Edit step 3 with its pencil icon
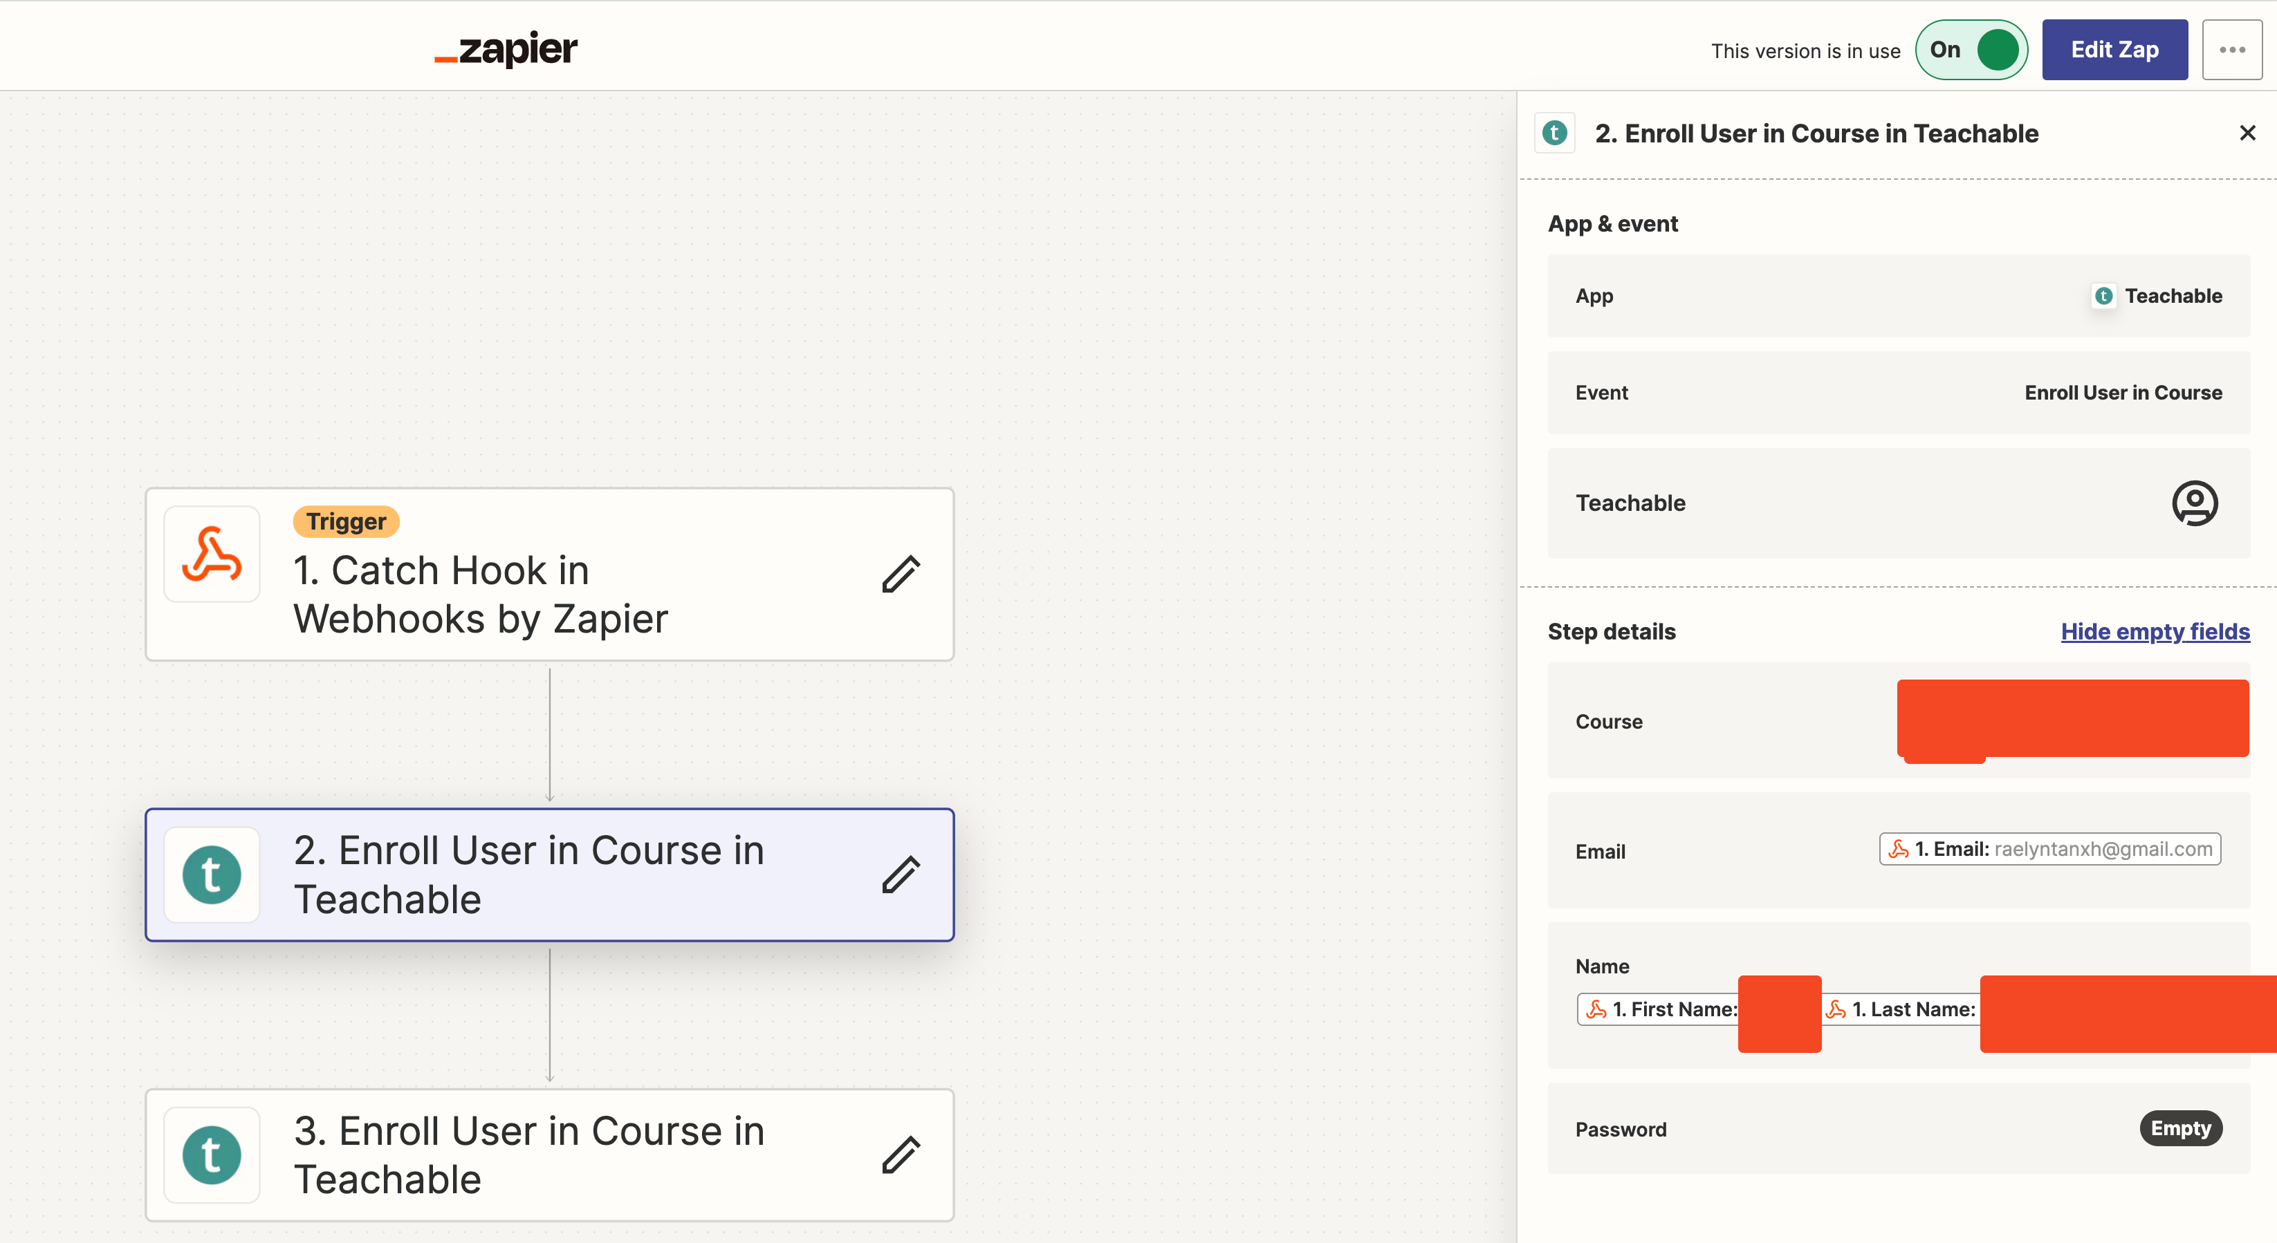The image size is (2277, 1243). coord(901,1155)
